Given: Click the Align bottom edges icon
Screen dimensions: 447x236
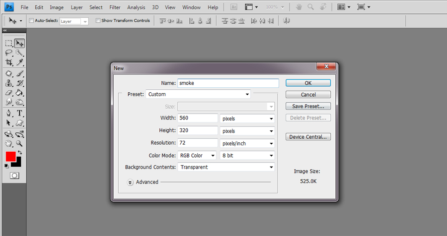Looking at the screenshot, I should point(179,21).
